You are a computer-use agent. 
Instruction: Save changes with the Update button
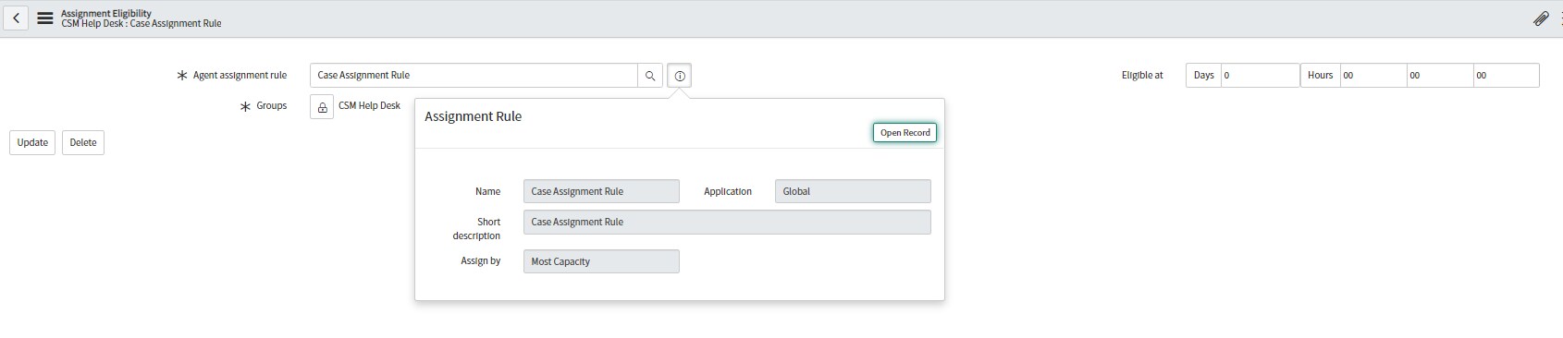click(32, 142)
